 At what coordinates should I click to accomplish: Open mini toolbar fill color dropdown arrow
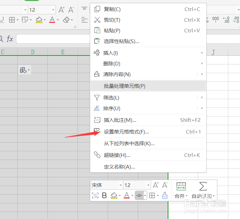point(120,196)
